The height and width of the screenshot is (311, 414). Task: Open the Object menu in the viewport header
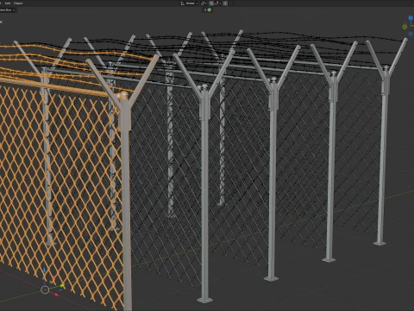pos(18,3)
